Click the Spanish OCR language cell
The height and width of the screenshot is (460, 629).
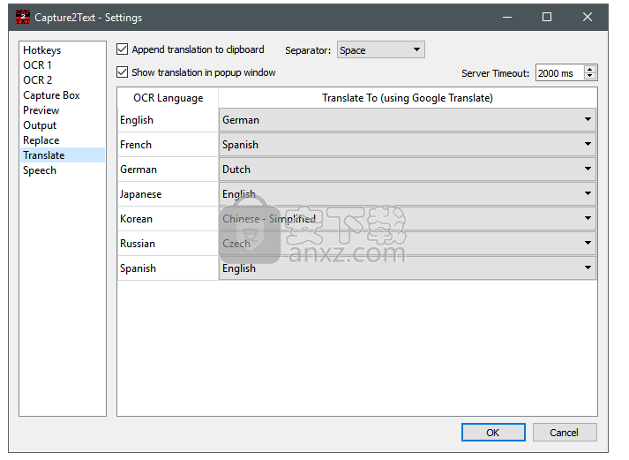[x=168, y=268]
